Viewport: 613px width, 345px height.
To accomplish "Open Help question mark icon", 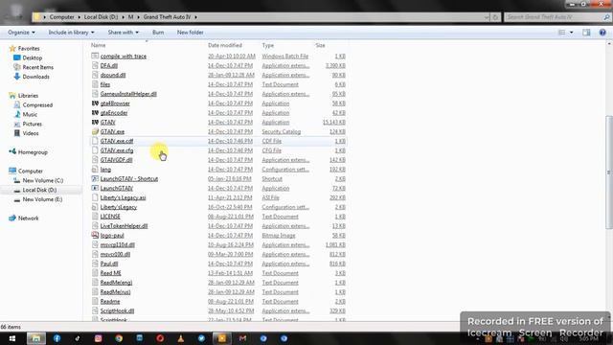I will pos(602,33).
